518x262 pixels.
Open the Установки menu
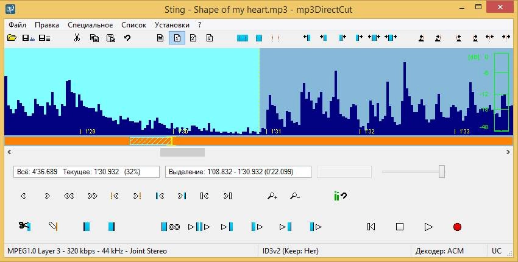coord(172,25)
